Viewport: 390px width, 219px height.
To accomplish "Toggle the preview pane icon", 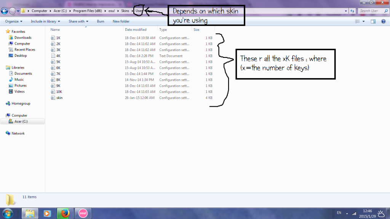I will tap(373, 21).
